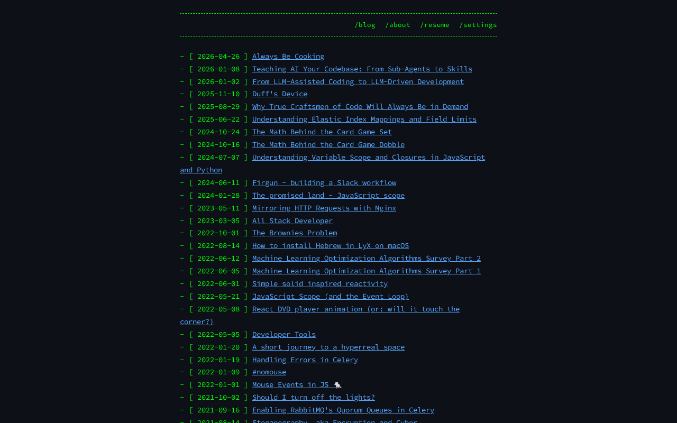Open 'The Brownies Problem' post
The width and height of the screenshot is (677, 423).
295,233
